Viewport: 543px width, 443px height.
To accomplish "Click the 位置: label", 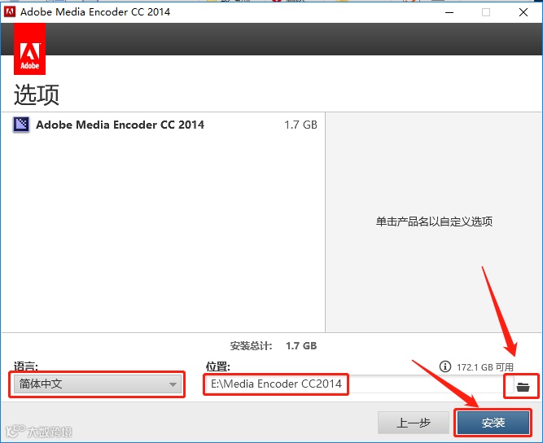I will [x=218, y=366].
